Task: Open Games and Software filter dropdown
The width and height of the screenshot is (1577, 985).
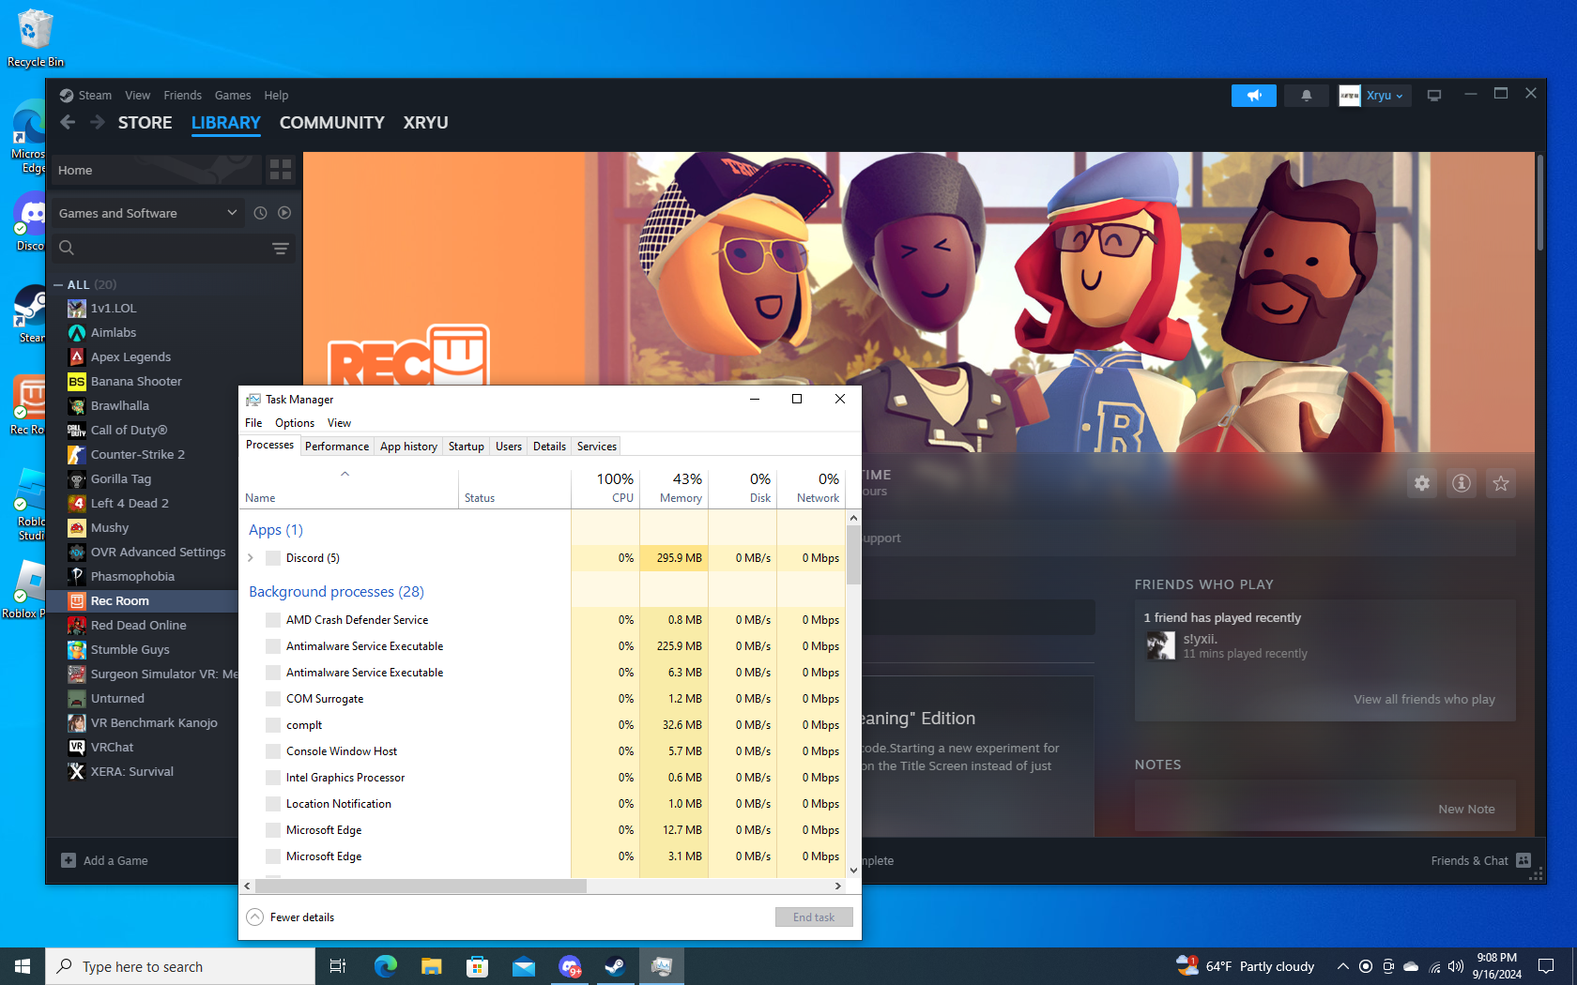Action: (x=147, y=213)
